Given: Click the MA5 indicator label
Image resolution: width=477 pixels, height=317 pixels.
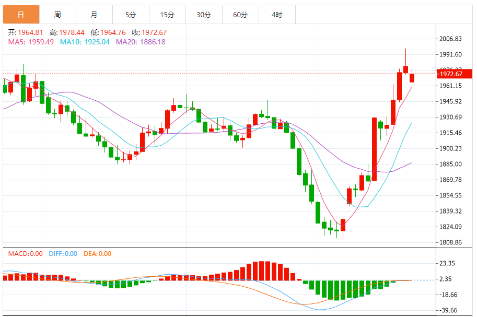Looking at the screenshot, I should 31,42.
